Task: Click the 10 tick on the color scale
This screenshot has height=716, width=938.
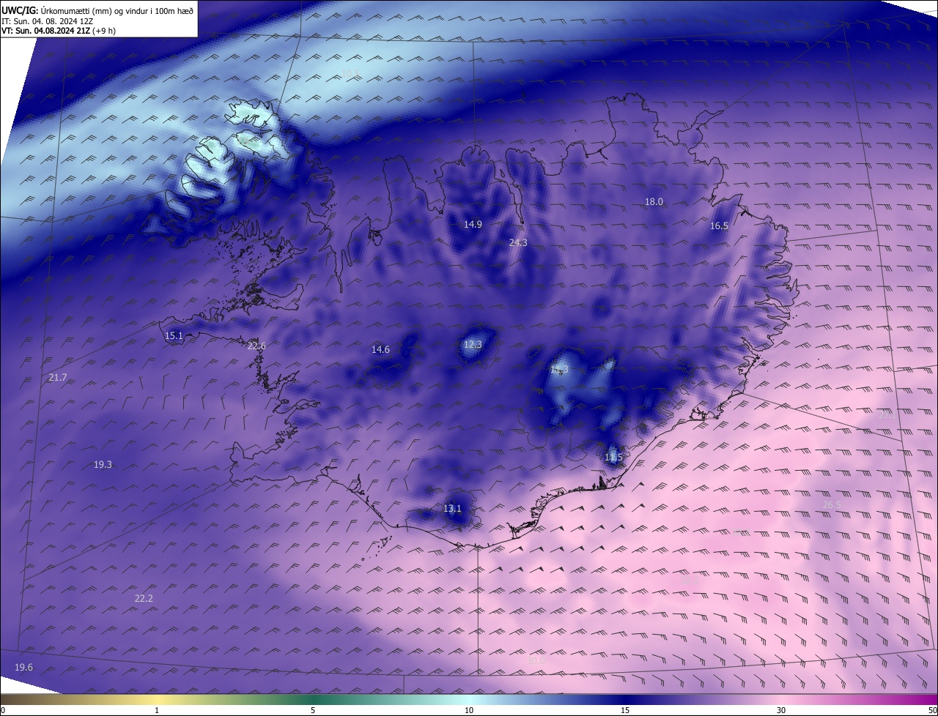Action: point(469,710)
